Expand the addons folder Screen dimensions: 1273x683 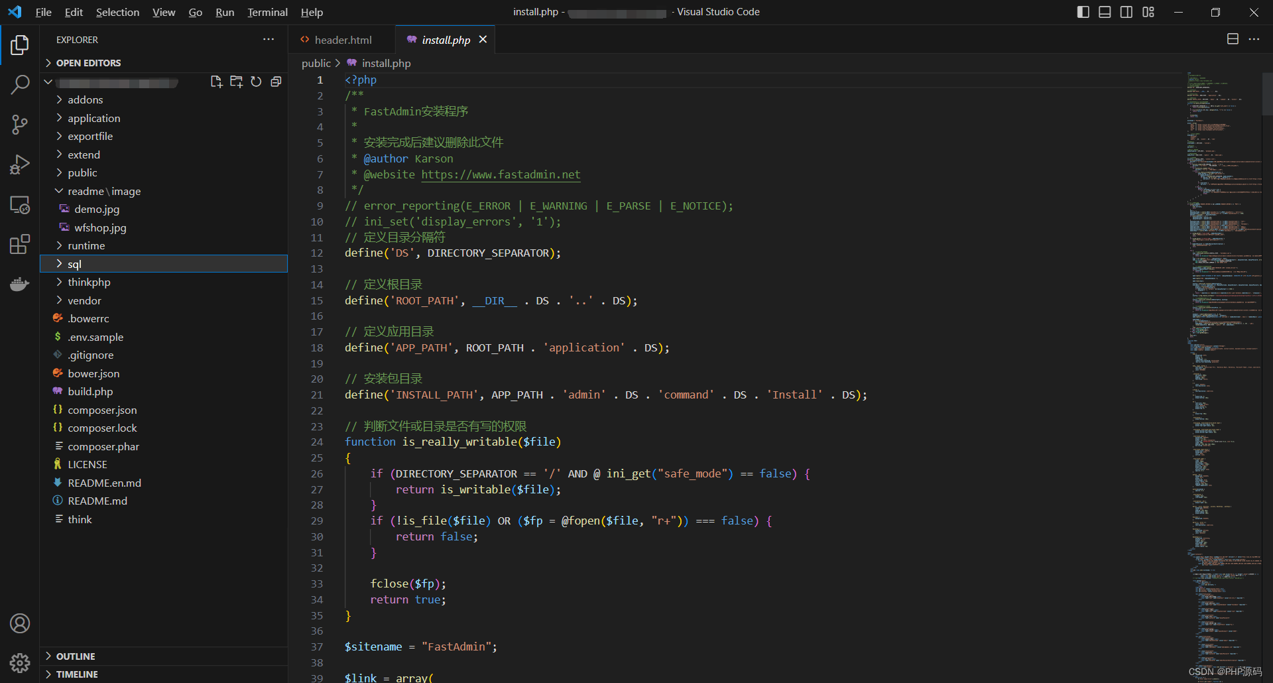coord(164,99)
